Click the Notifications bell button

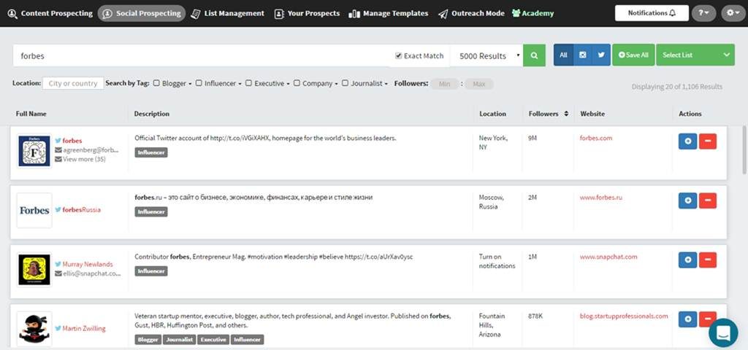tap(652, 13)
